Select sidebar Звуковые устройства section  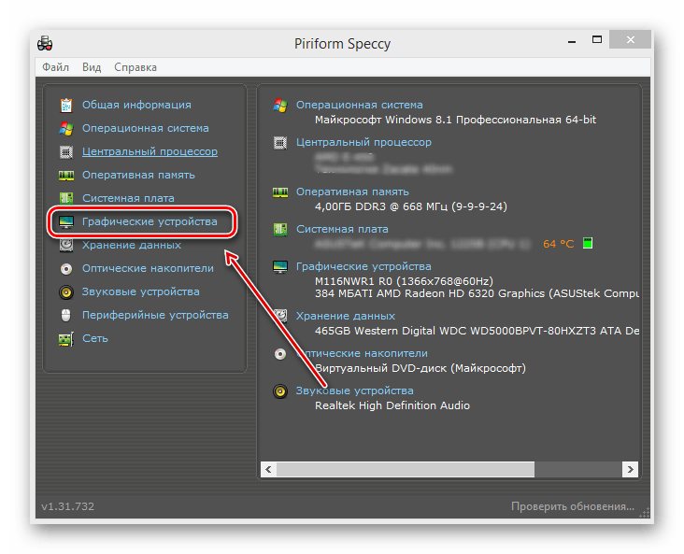[x=141, y=291]
